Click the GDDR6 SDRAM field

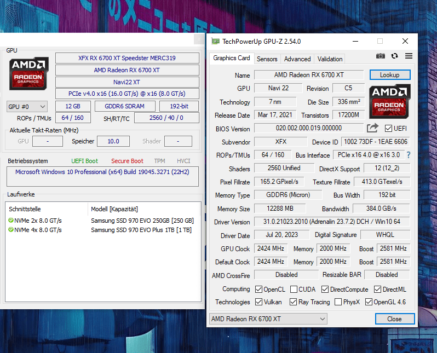[125, 106]
